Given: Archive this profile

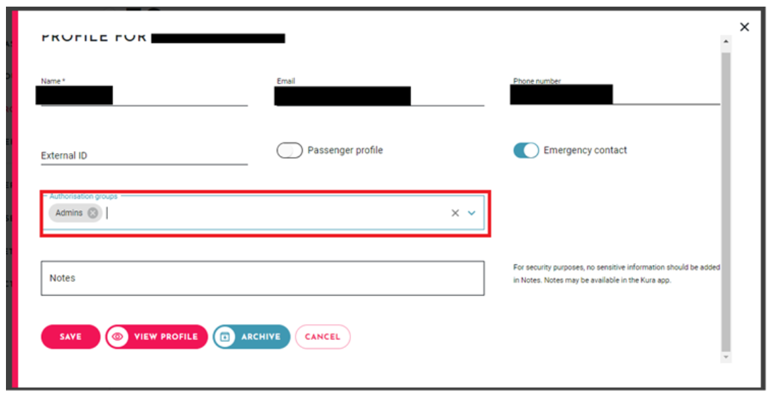Looking at the screenshot, I should click(251, 337).
